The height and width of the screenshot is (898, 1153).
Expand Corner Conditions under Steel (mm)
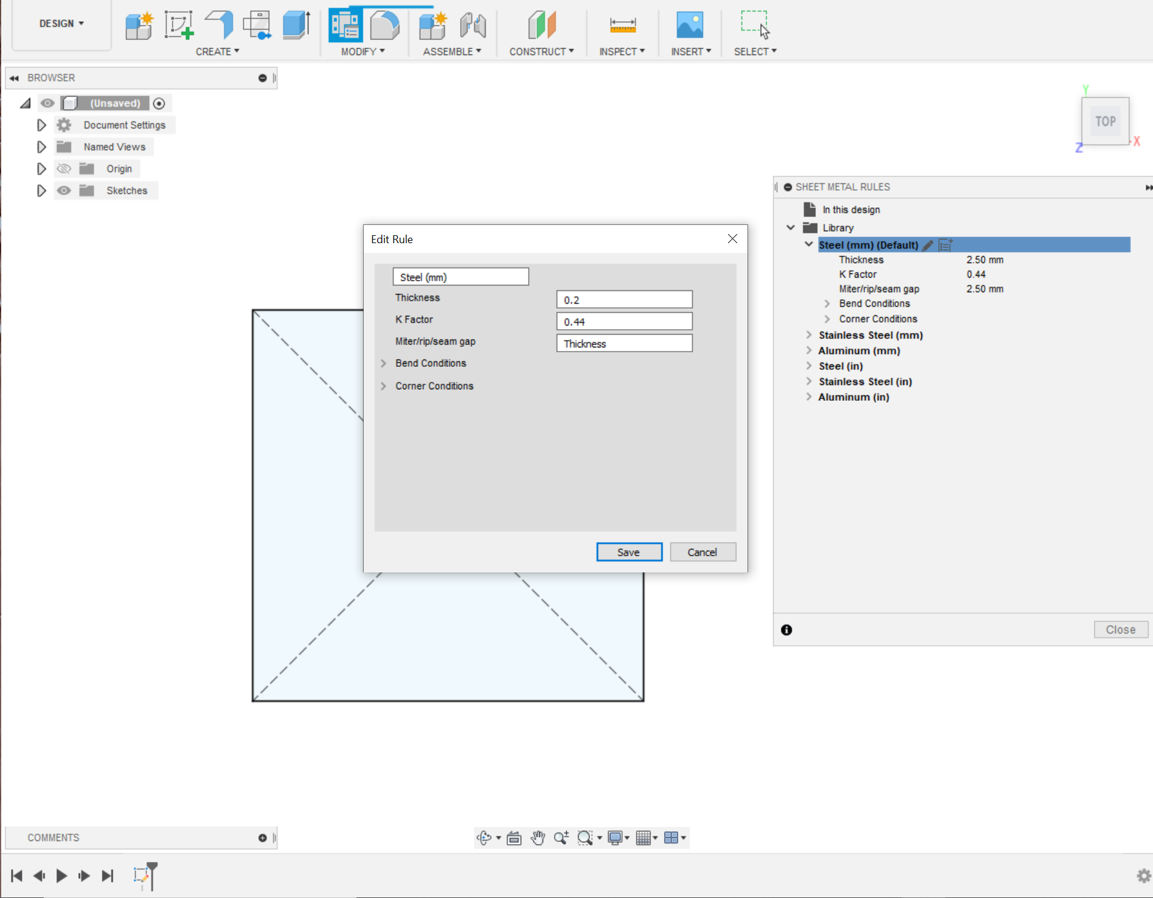coord(827,318)
